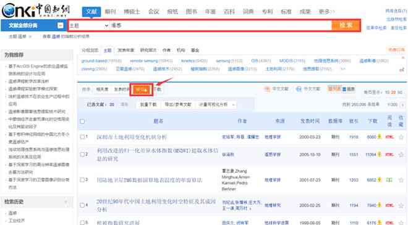Check the box for result row 1
Image resolution: width=408 pixels, height=225 pixels.
click(82, 137)
